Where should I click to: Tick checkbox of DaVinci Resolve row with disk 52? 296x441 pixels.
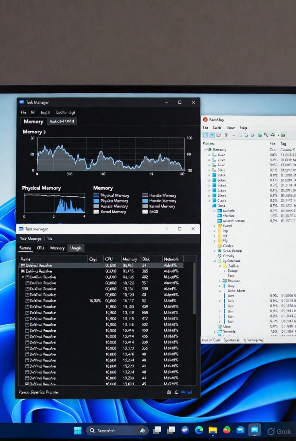27,301
